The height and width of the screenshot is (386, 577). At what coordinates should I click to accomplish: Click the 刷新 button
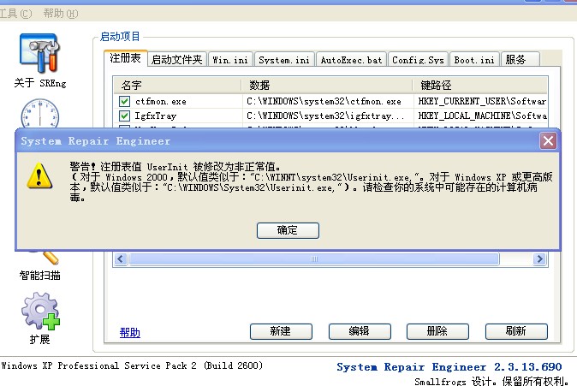(516, 331)
